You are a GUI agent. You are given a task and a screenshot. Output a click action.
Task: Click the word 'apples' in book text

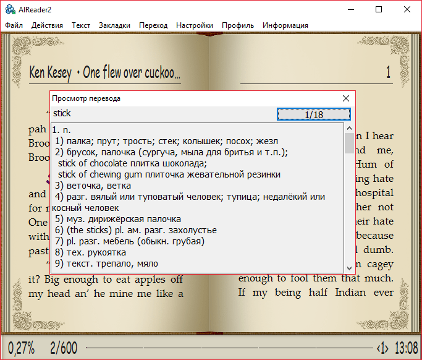150,280
